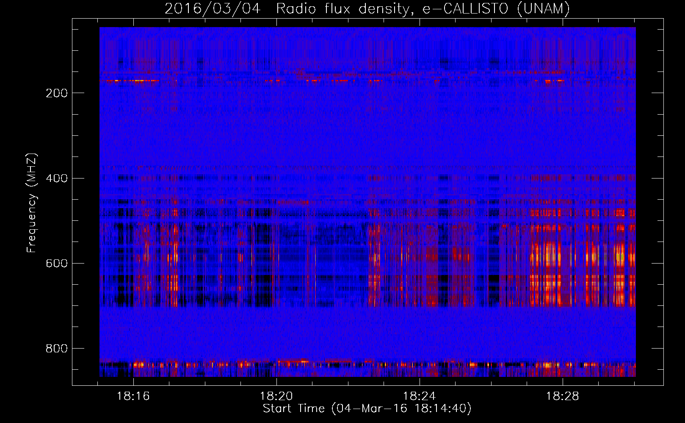Screen dimensions: 685x423
Task: Click the 18:28 time tick label
Action: pyautogui.click(x=562, y=396)
